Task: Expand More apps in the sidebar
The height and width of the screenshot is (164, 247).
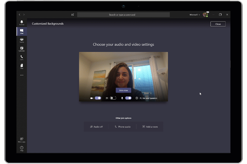Action: click(x=22, y=139)
